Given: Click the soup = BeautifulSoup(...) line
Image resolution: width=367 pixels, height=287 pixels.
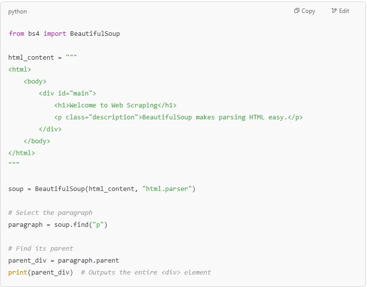Looking at the screenshot, I should [x=102, y=189].
